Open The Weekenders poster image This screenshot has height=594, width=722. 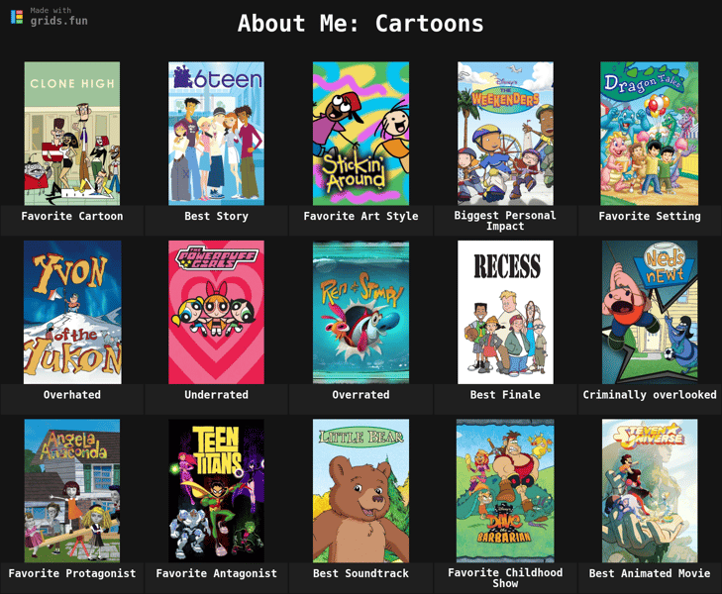505,134
